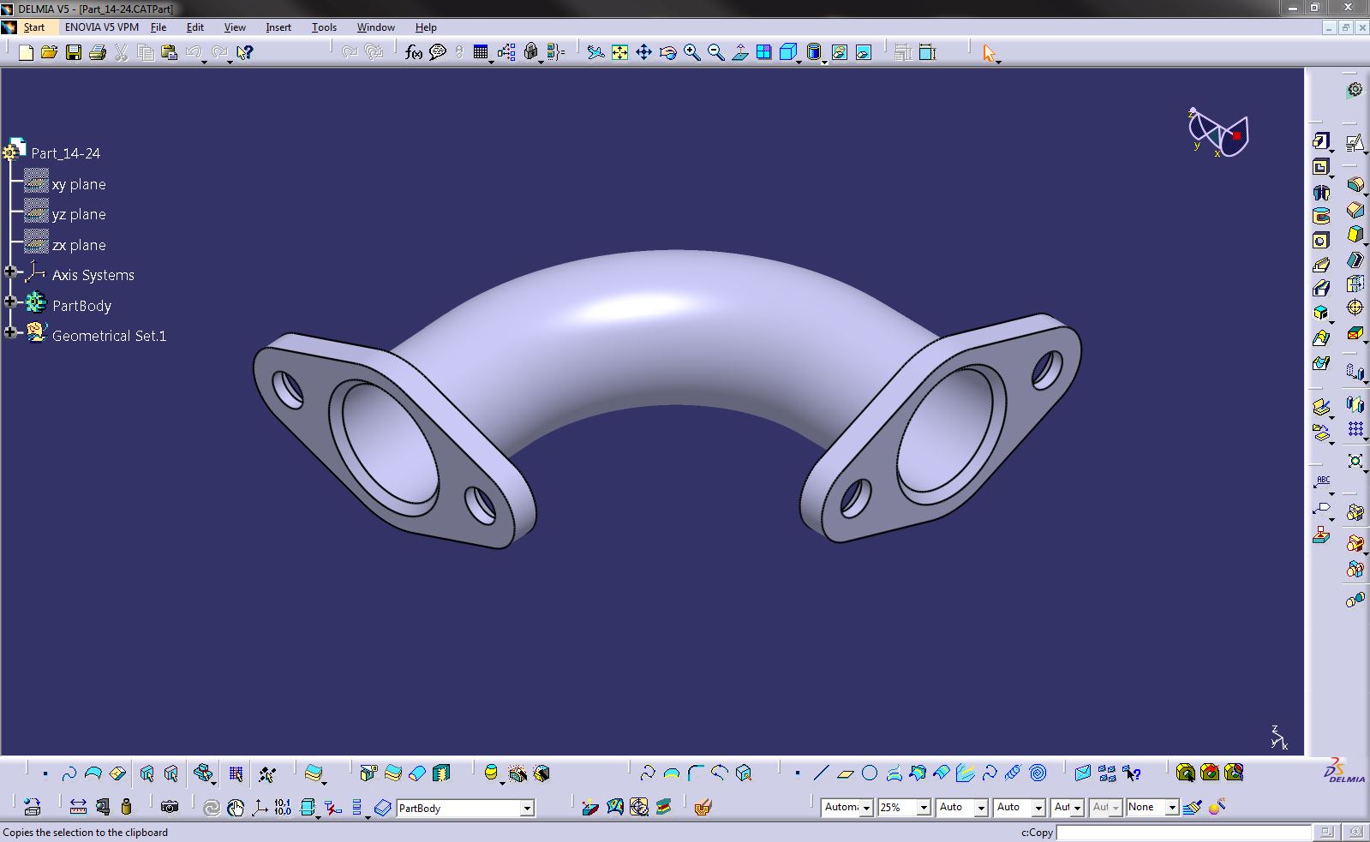Open the view mode shading dropdown arrow

point(824,62)
